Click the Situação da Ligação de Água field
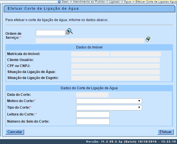Viewport: 177px width, 144px height. tap(115, 72)
